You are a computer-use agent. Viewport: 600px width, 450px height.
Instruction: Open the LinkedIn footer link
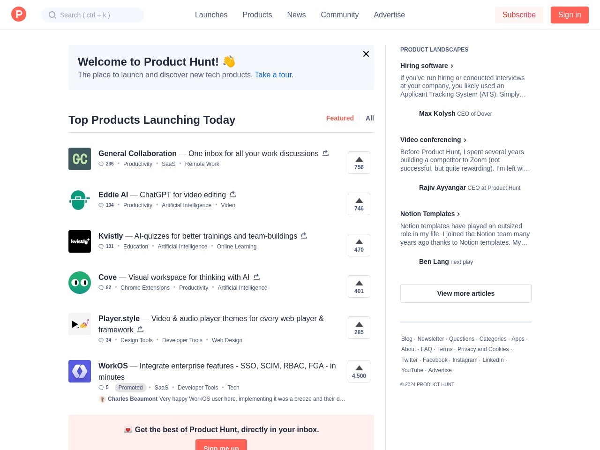(493, 360)
